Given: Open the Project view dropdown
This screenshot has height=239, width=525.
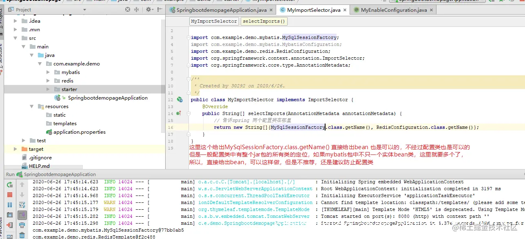Looking at the screenshot, I should tap(84, 10).
